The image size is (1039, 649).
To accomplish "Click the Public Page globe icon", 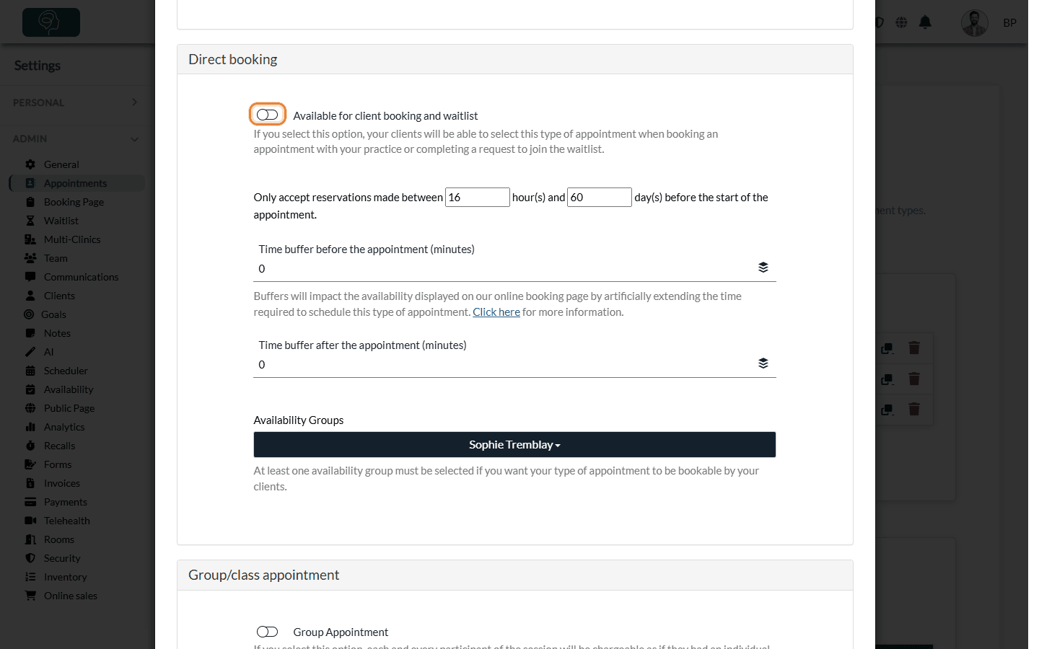I will coord(30,408).
